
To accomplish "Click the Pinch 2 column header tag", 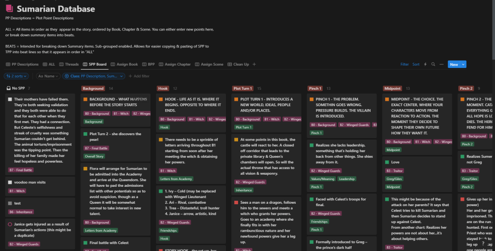I will coord(466,88).
